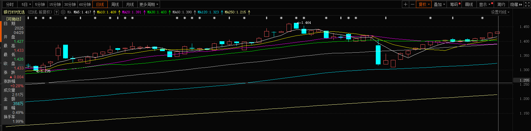The width and height of the screenshot is (531, 131).
Task: Open the 更多周期 period dropdown
Action: click(149, 4)
